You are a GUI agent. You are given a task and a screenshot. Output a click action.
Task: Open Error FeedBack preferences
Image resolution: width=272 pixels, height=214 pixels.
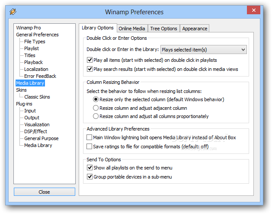point(40,76)
